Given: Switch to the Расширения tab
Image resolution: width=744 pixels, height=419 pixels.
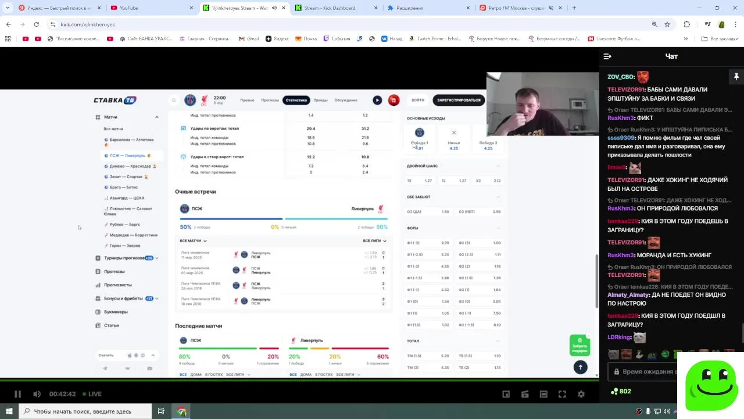Looking at the screenshot, I should [x=428, y=8].
